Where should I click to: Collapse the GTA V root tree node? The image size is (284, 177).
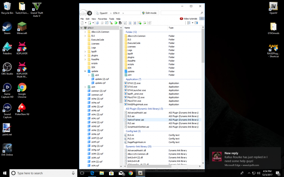pyautogui.click(x=81, y=28)
